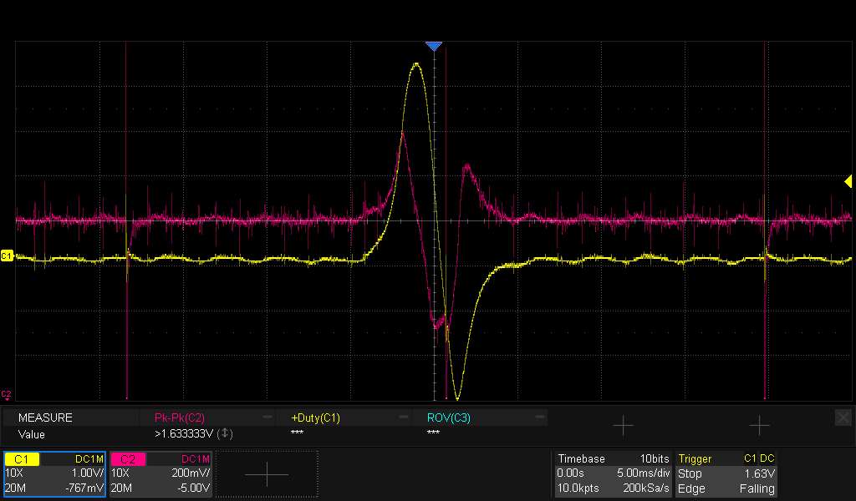Click the C1 channel ground marker on left edge

pyautogui.click(x=7, y=255)
